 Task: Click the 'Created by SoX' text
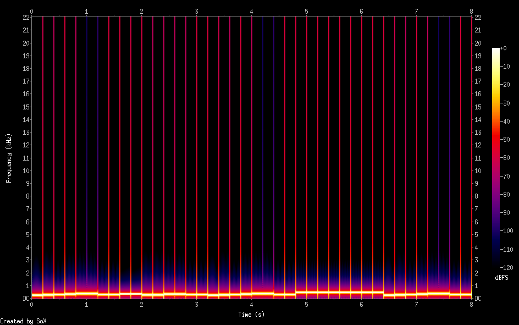23,321
